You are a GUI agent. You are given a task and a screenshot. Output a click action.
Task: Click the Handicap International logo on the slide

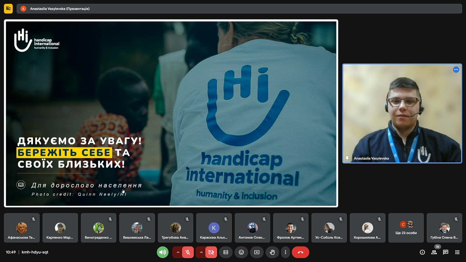point(37,40)
